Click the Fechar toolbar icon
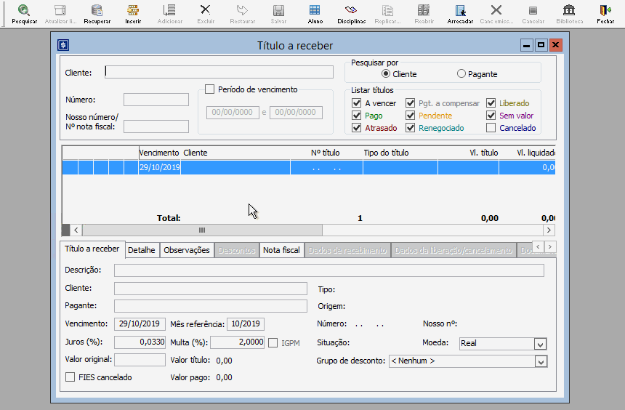The width and height of the screenshot is (625, 410). 605,12
